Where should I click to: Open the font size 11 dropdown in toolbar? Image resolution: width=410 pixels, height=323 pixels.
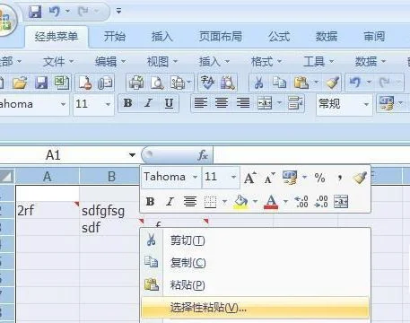point(108,104)
